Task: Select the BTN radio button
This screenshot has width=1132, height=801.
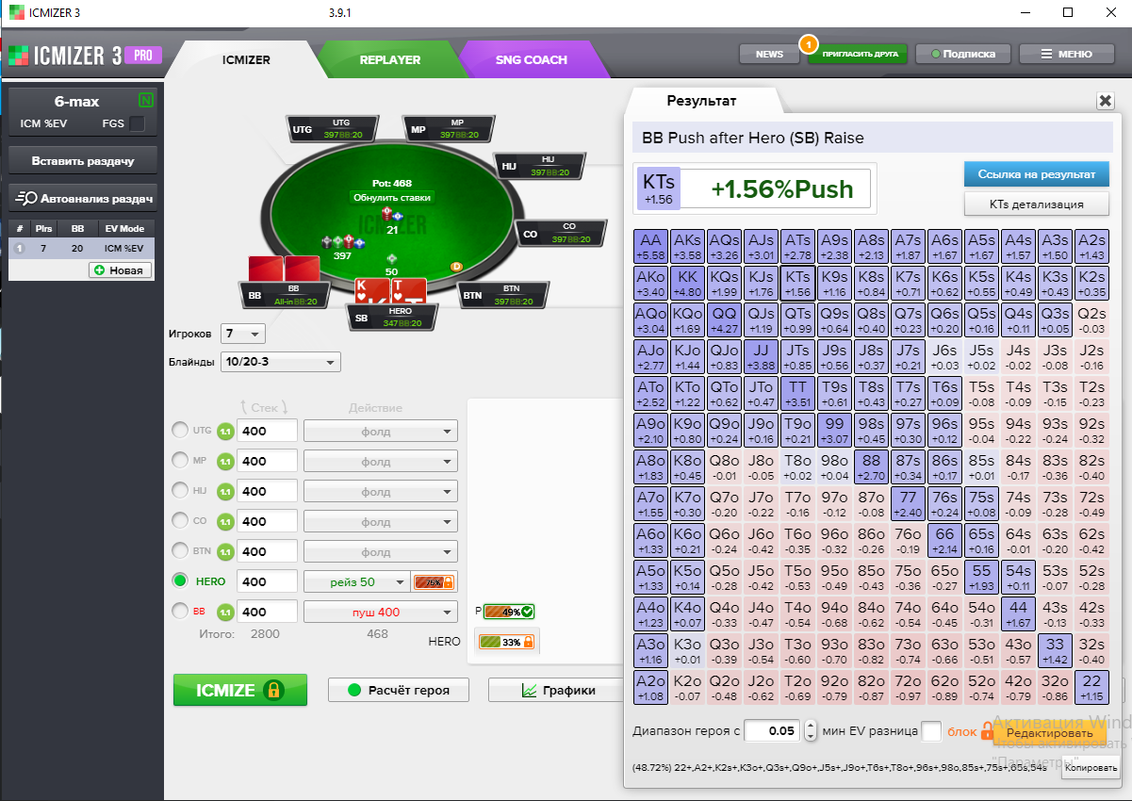Action: [180, 551]
